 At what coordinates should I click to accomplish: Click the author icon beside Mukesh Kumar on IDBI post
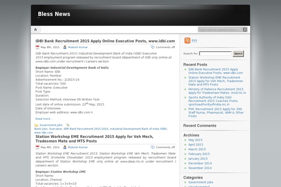pos(65,47)
